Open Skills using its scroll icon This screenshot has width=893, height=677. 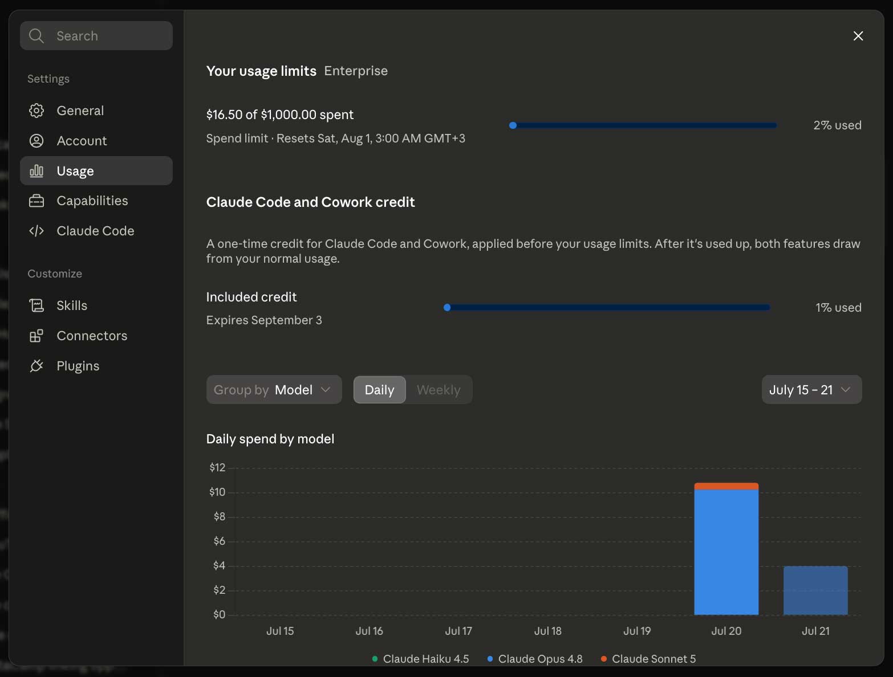click(36, 305)
